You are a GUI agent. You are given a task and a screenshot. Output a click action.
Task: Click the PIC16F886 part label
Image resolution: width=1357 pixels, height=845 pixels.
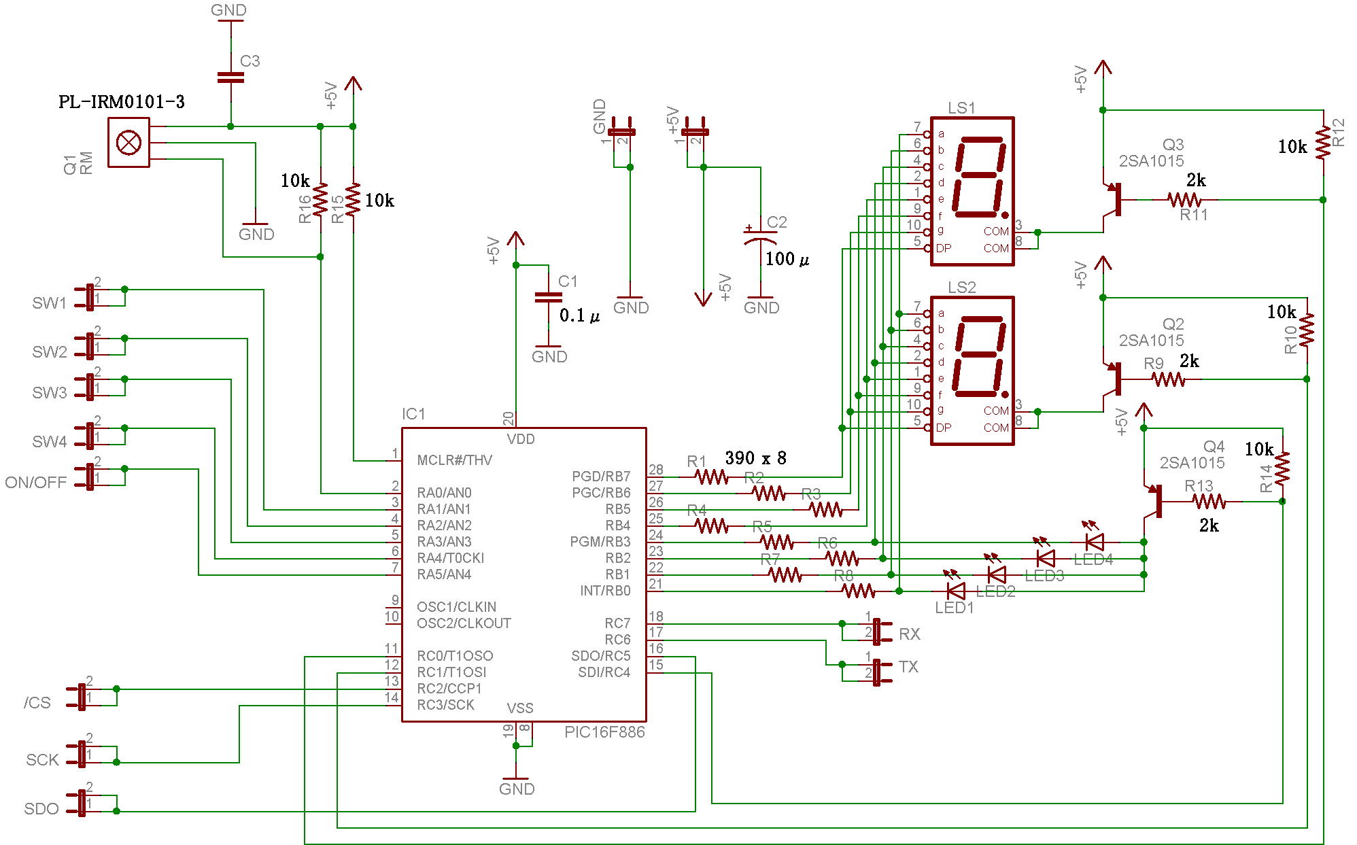click(604, 732)
